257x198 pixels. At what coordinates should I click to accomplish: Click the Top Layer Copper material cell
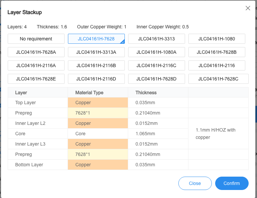click(x=98, y=103)
